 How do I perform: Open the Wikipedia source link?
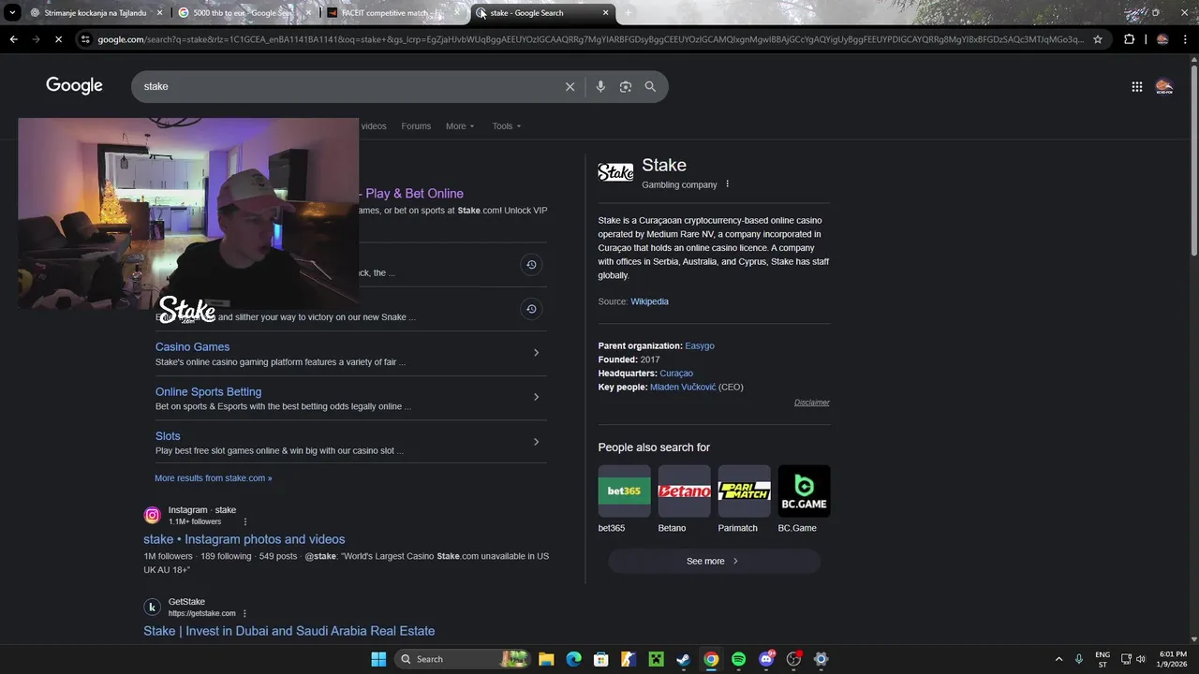(x=649, y=301)
